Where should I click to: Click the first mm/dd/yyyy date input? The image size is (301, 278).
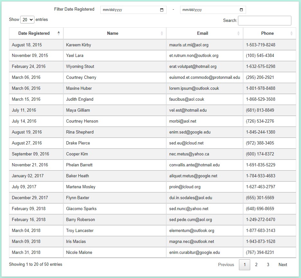coord(129,9)
